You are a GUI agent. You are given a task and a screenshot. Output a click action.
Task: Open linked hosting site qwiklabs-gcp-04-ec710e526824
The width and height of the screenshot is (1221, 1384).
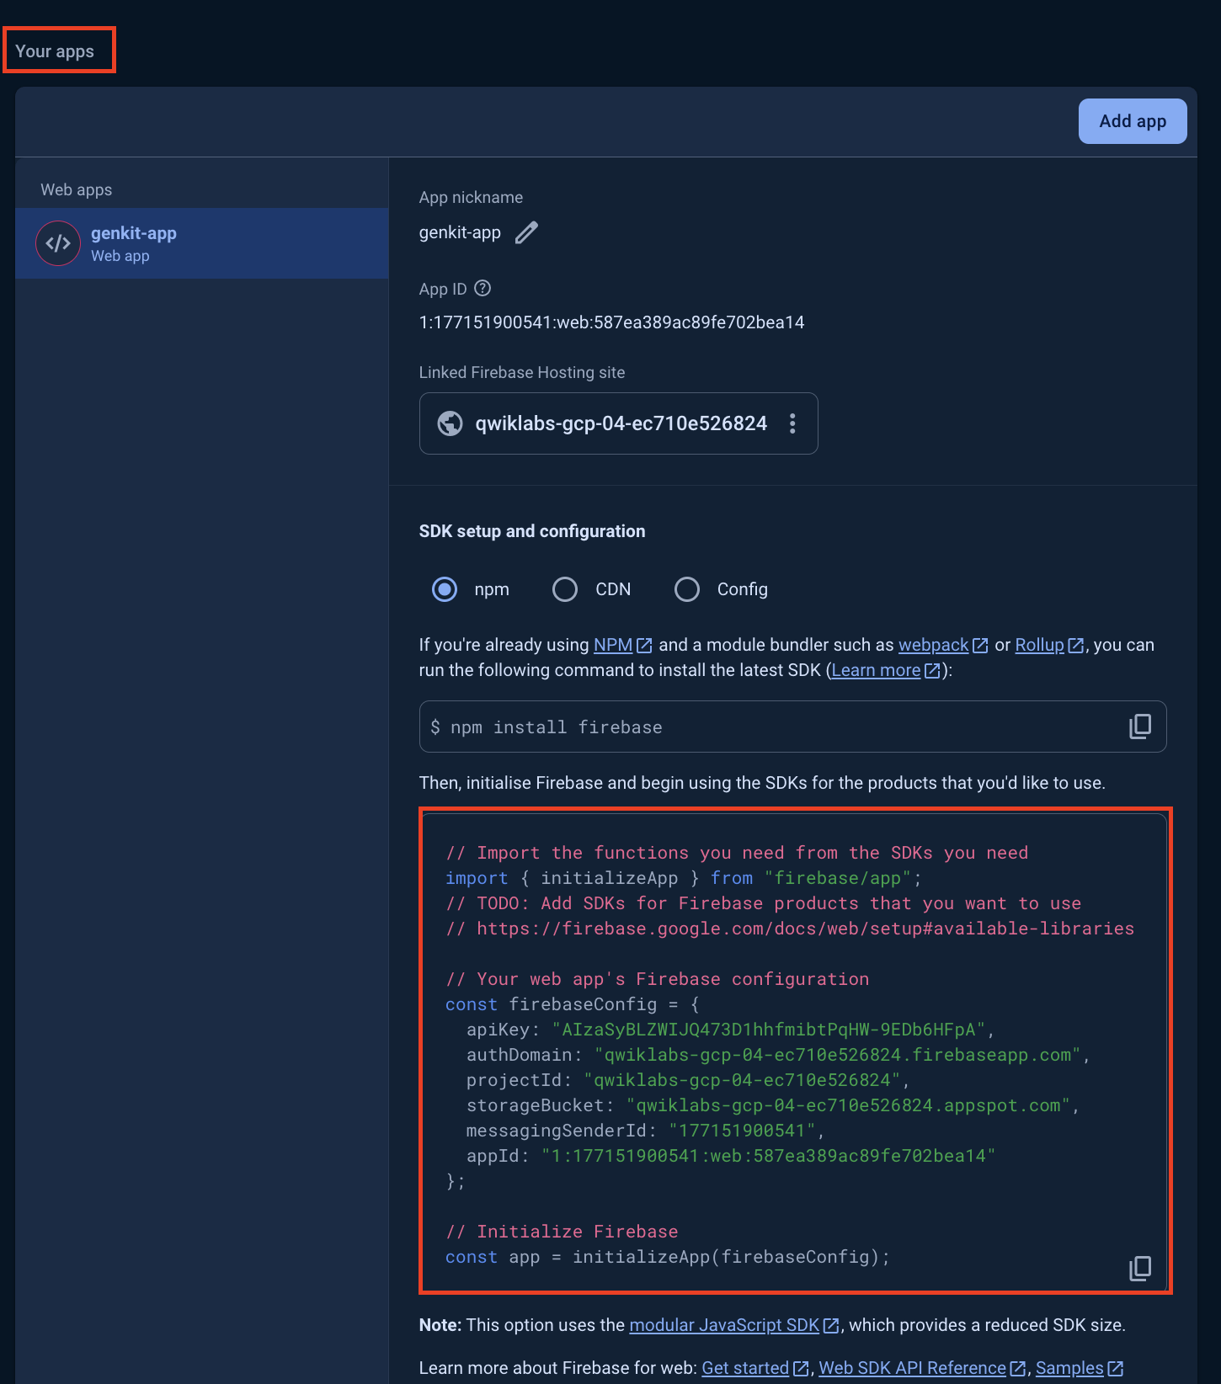pyautogui.click(x=621, y=423)
